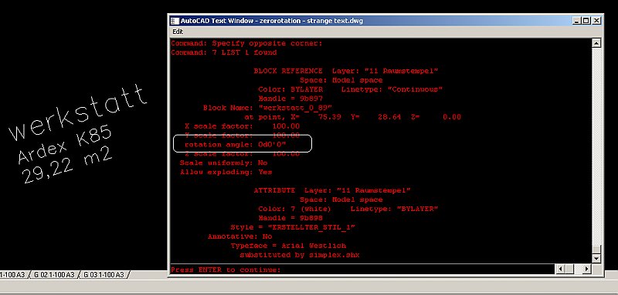Click the 'Allow exploding: Yes' line
The width and height of the screenshot is (618, 295).
(226, 172)
